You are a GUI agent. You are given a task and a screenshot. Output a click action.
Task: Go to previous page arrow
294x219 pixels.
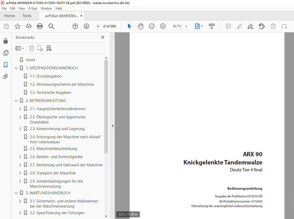coord(75,26)
